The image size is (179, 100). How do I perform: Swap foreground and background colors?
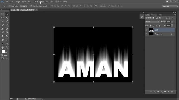coord(6,51)
